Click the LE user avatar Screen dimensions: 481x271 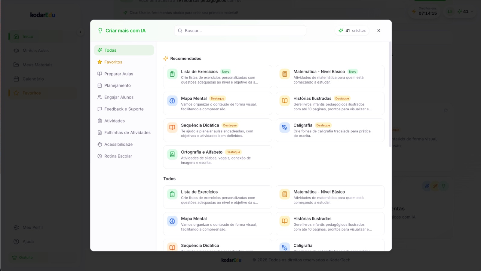coord(450,11)
